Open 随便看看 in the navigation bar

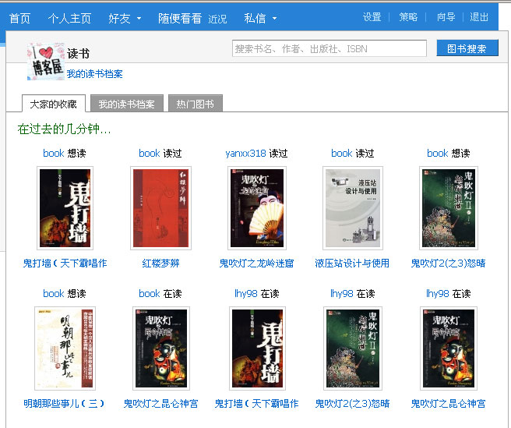click(180, 18)
